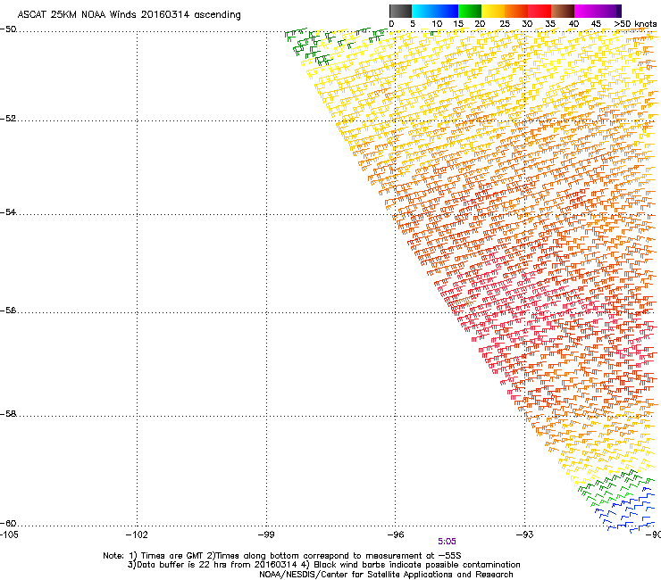
Task: Click the -58 latitude axis label
Action: click(8, 414)
